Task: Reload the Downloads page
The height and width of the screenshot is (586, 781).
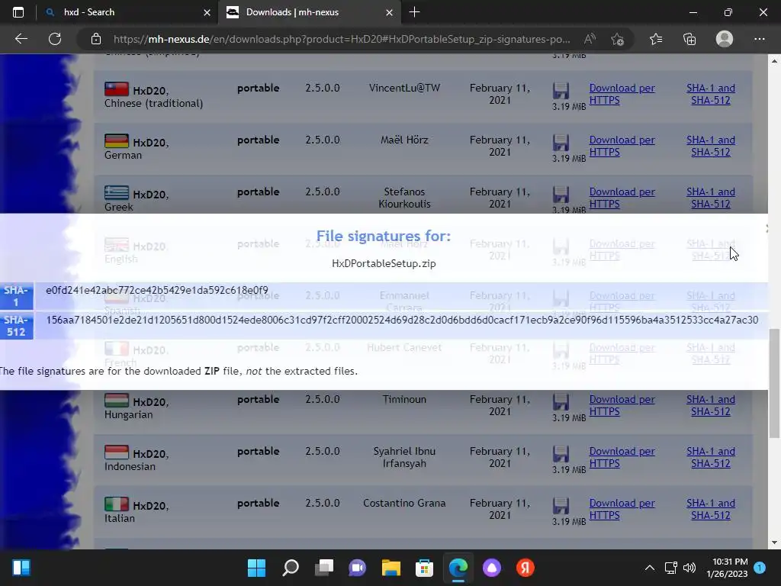Action: pyautogui.click(x=55, y=39)
